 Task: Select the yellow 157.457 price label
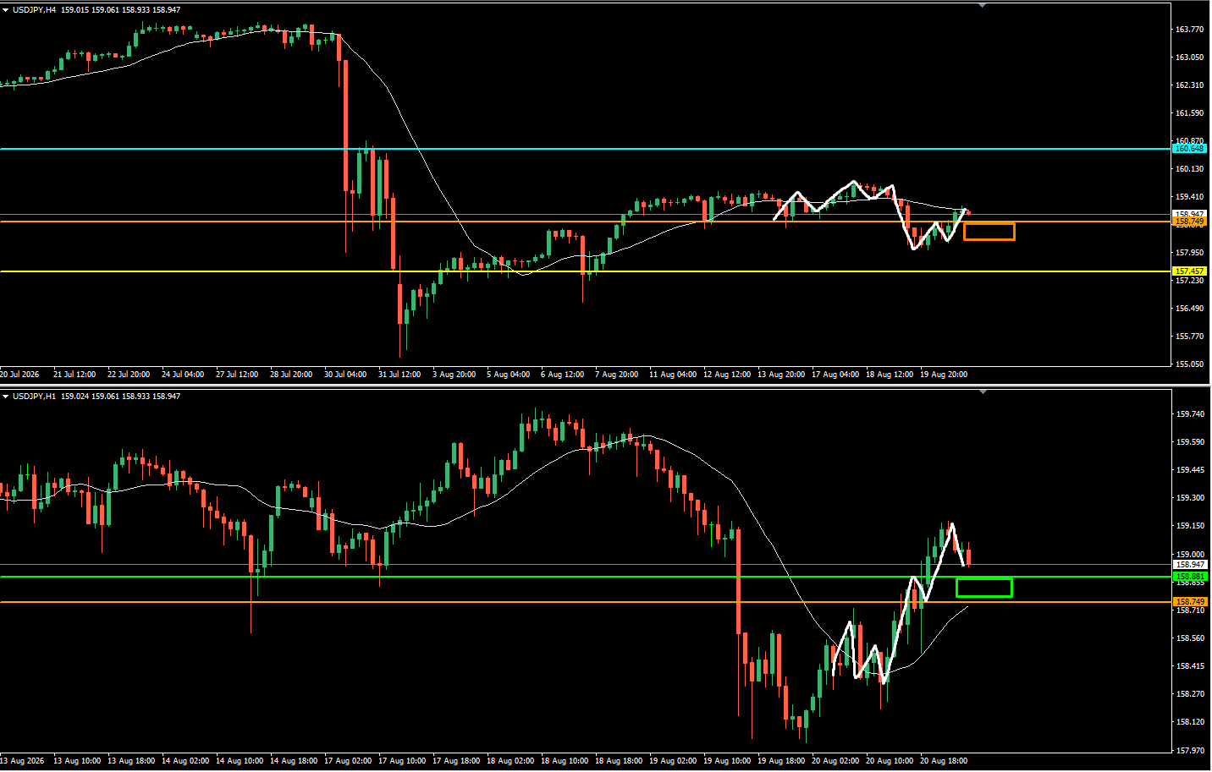coord(1189,271)
